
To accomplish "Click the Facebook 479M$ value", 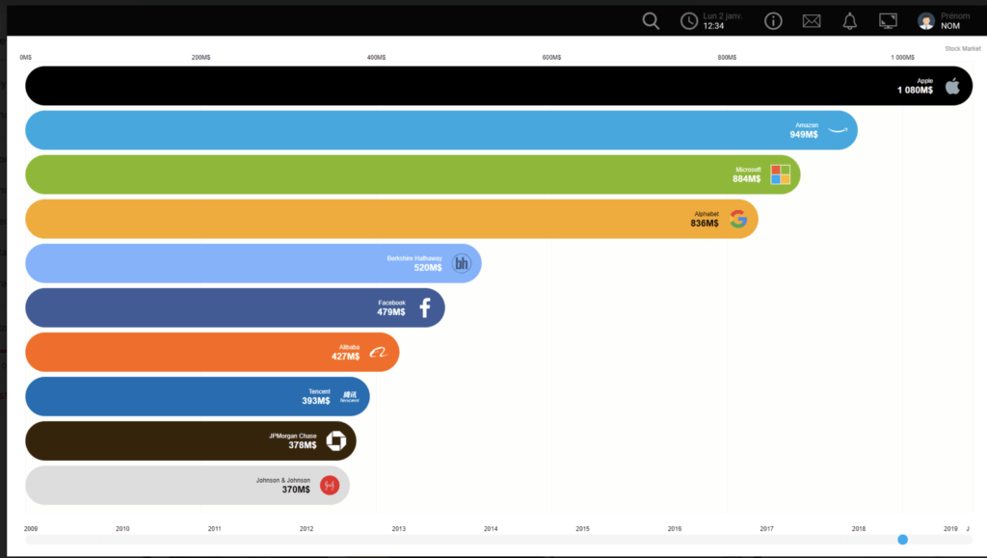I will (x=391, y=312).
